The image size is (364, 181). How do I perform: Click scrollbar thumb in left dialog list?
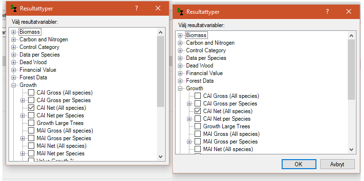(x=161, y=71)
